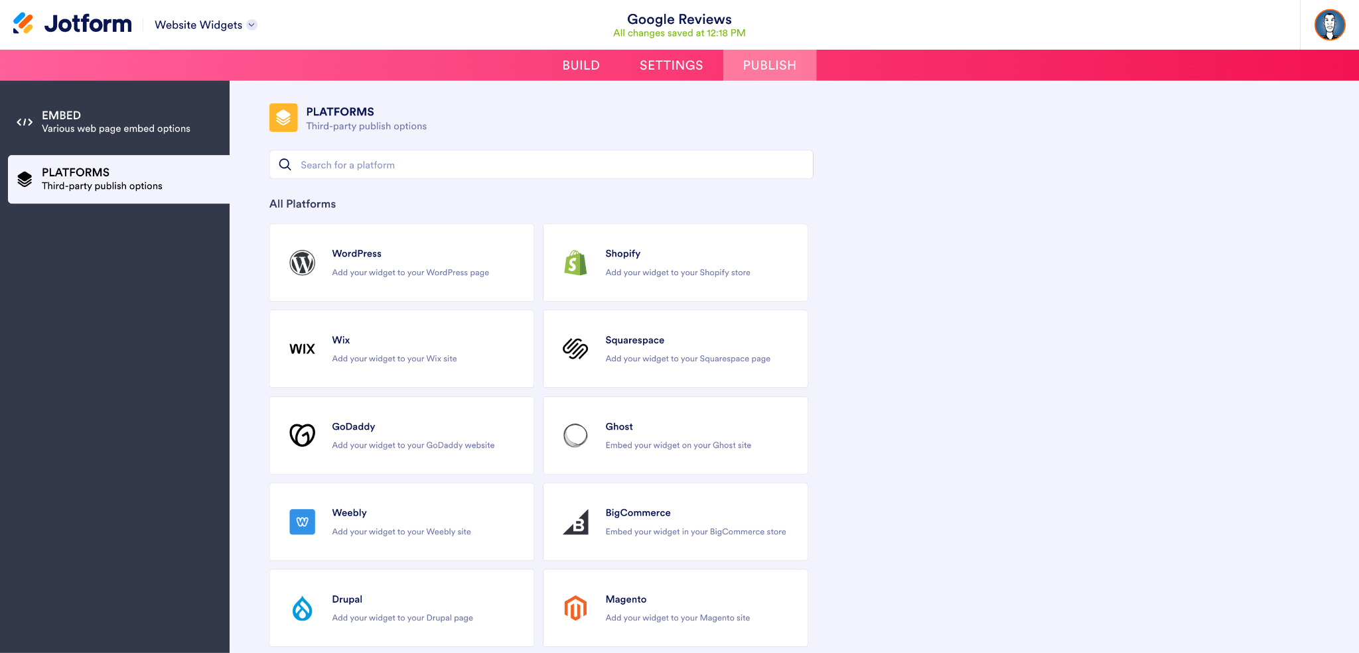1359x653 pixels.
Task: Click 'Add your widget to your Shopify store'
Action: click(x=678, y=272)
